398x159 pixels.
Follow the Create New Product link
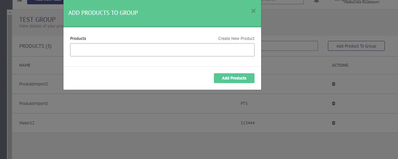pos(236,39)
